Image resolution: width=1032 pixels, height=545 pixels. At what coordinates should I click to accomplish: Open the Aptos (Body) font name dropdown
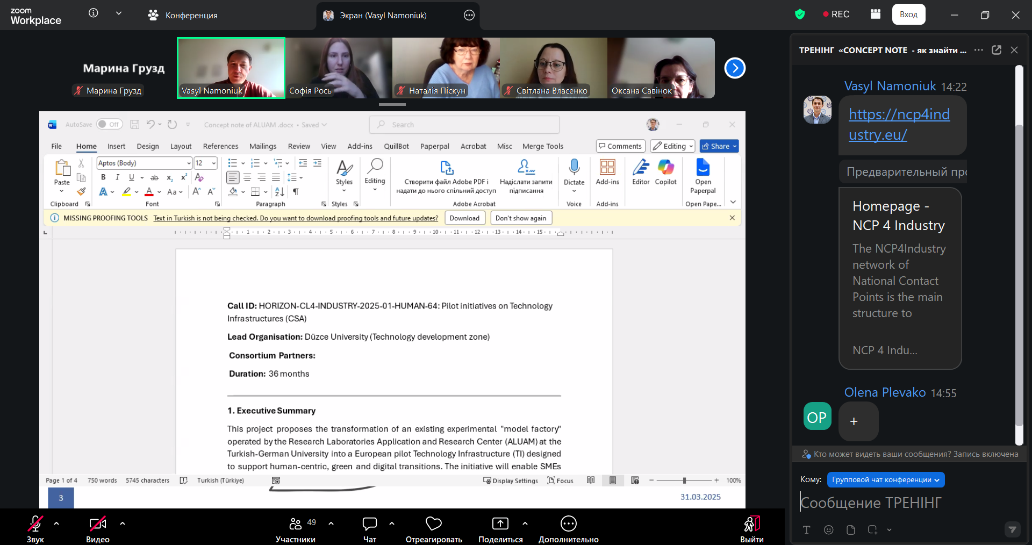(x=189, y=163)
